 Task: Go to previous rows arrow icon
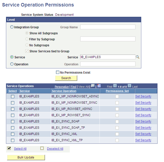tap(115, 86)
